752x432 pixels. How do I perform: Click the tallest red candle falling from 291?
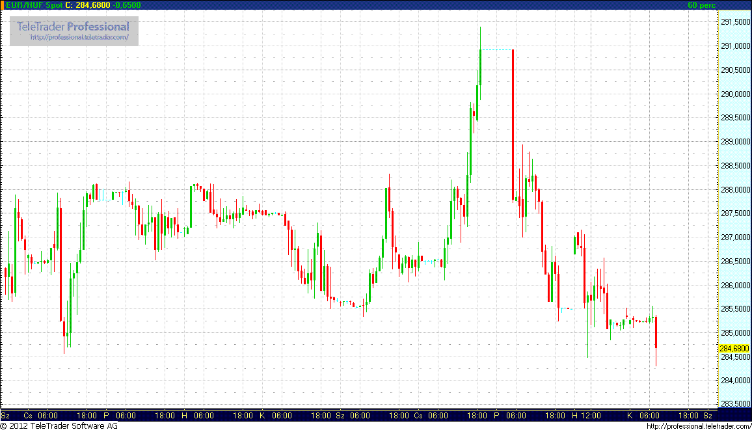tap(513, 126)
